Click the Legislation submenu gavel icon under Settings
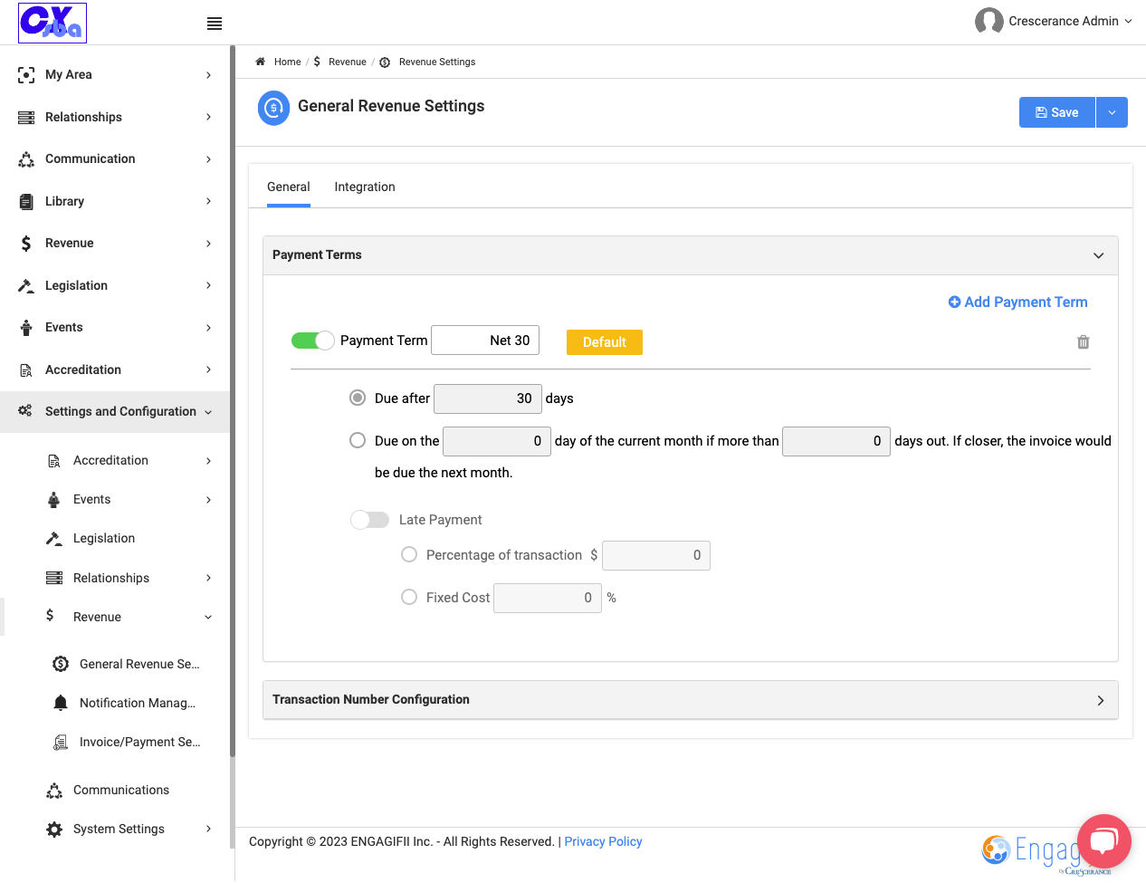 tap(54, 539)
